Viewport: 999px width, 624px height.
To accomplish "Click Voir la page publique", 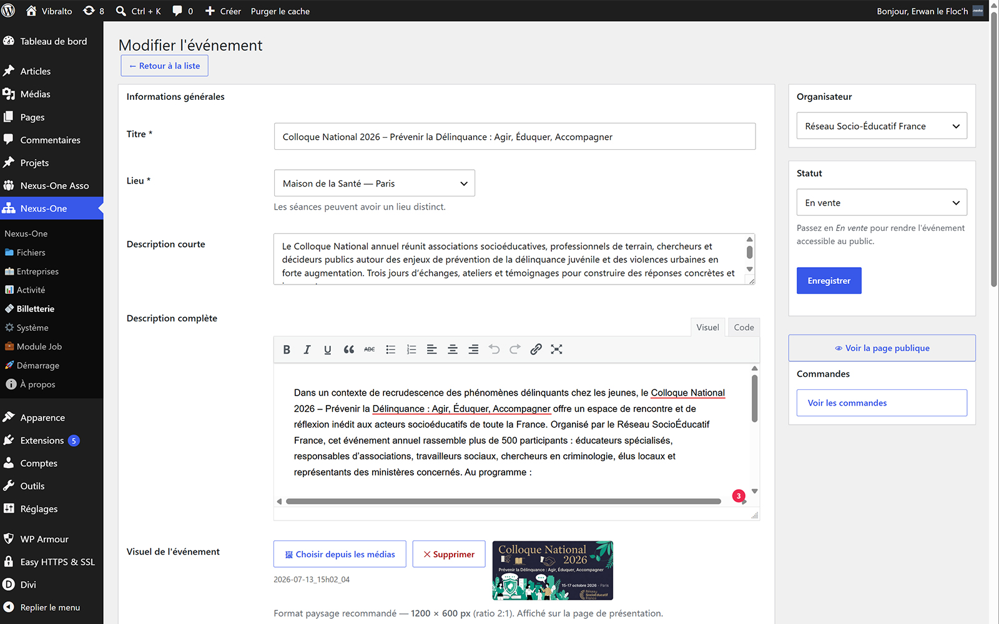I will tap(882, 348).
